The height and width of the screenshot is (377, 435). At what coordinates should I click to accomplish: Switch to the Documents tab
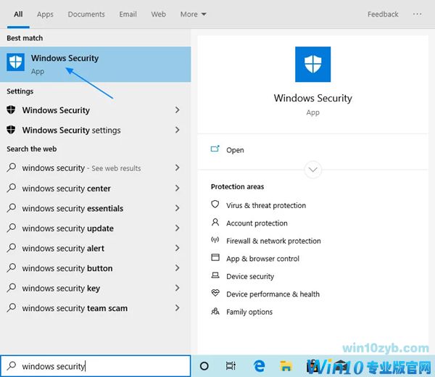pos(86,14)
